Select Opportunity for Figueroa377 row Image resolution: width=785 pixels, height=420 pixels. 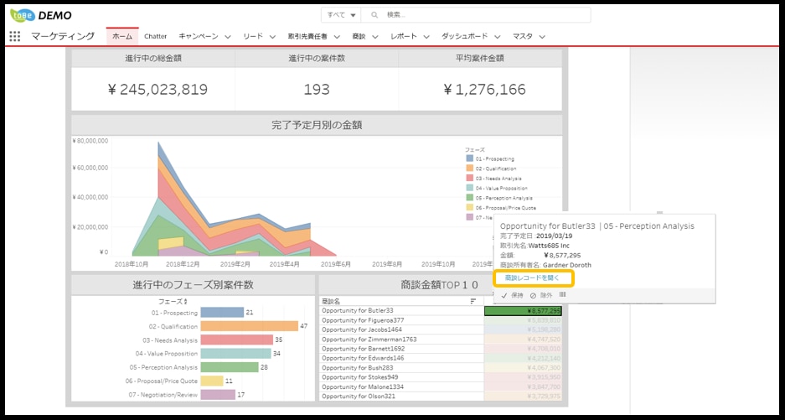coord(363,320)
